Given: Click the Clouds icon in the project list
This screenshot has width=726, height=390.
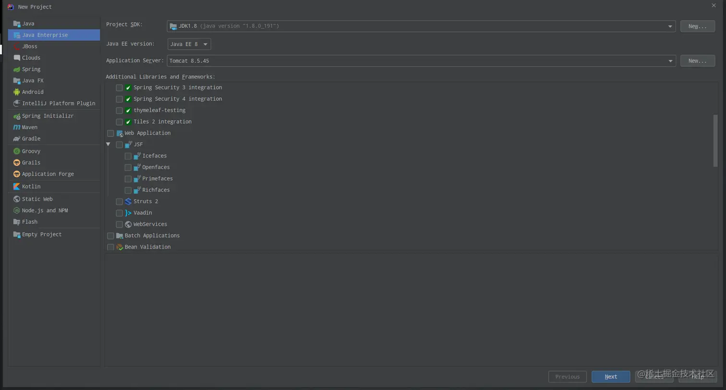Looking at the screenshot, I should [x=17, y=58].
